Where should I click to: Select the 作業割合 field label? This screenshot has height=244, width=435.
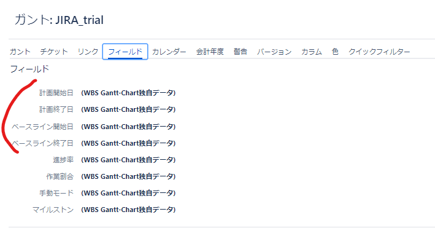tap(60, 176)
